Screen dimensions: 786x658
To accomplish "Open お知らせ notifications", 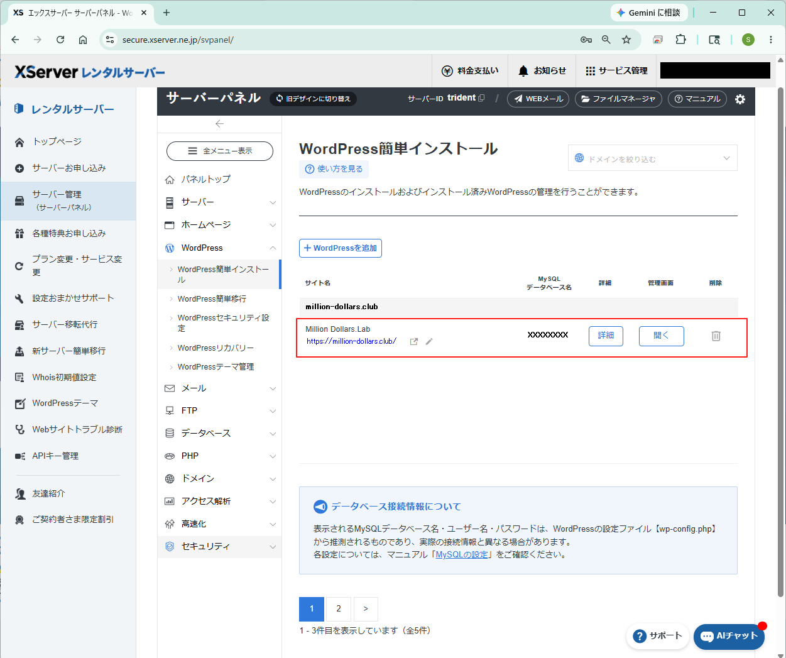I will [x=542, y=70].
